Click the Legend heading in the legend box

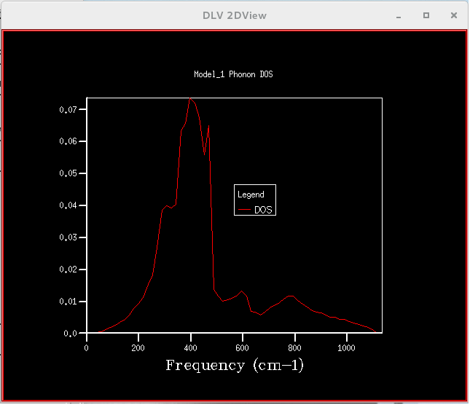(x=251, y=194)
